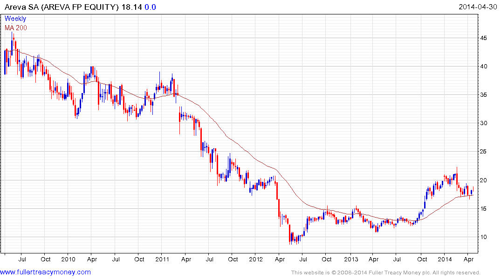Click the Areva SA chart title
The width and height of the screenshot is (501, 279).
pos(62,7)
